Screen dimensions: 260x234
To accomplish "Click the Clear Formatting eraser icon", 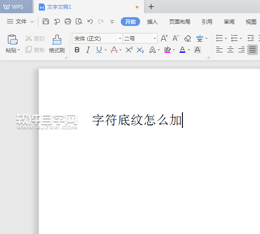I will click(188, 38).
